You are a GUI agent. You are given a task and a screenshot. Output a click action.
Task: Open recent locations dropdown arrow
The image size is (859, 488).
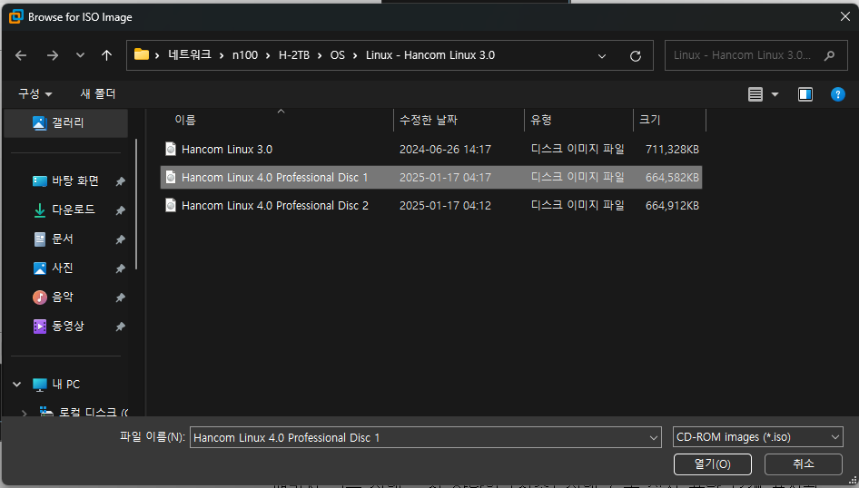click(80, 55)
